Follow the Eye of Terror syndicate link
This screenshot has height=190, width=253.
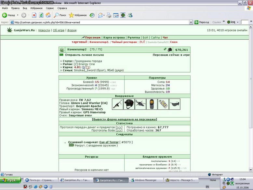click(109, 142)
